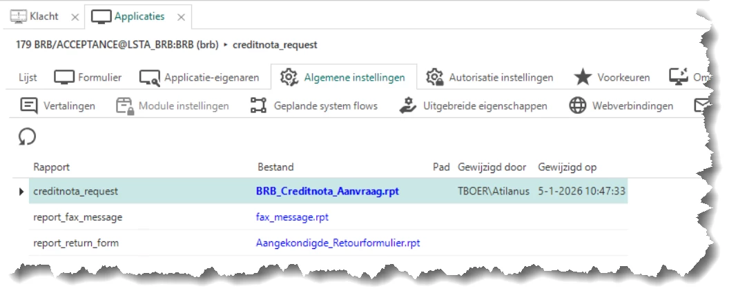Click the Module instellingen lock icon
This screenshot has height=304, width=738.
[124, 106]
